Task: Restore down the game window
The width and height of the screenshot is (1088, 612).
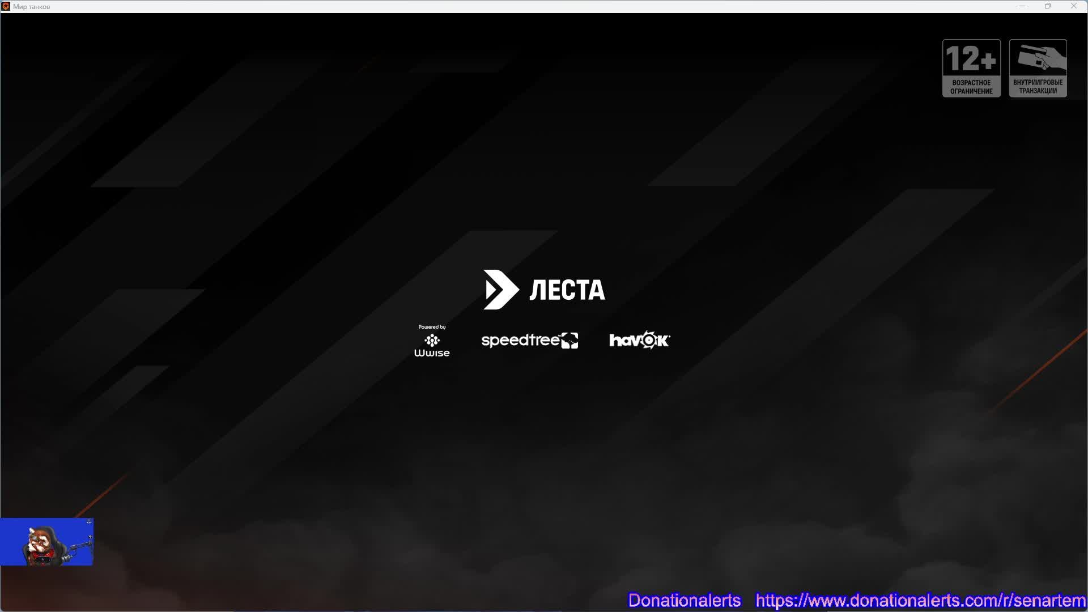Action: click(x=1048, y=6)
